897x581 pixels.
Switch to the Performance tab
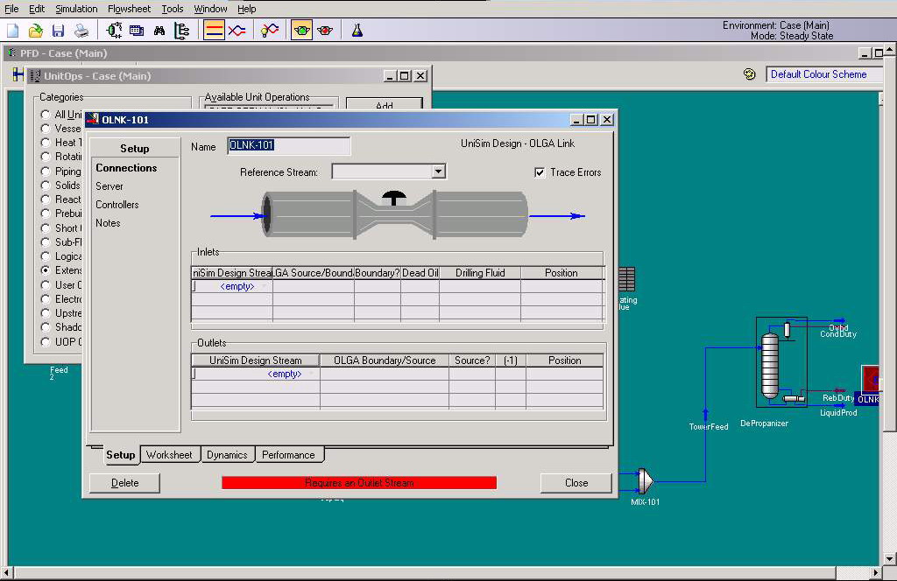[x=288, y=455]
